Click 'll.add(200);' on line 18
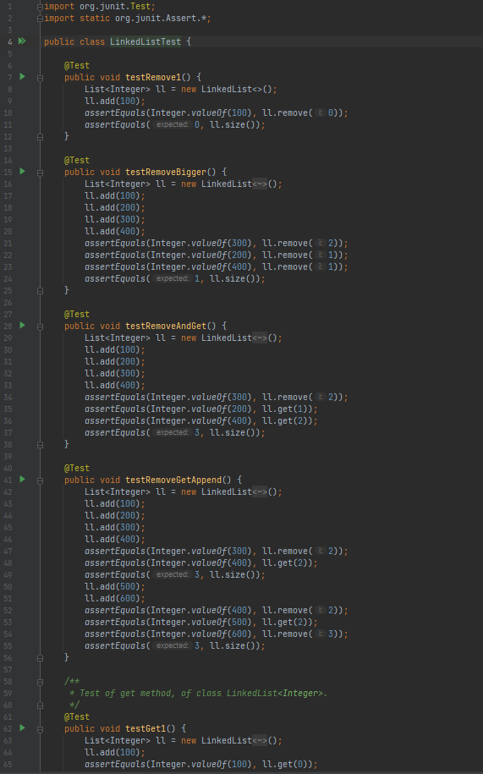The height and width of the screenshot is (774, 483). 115,208
